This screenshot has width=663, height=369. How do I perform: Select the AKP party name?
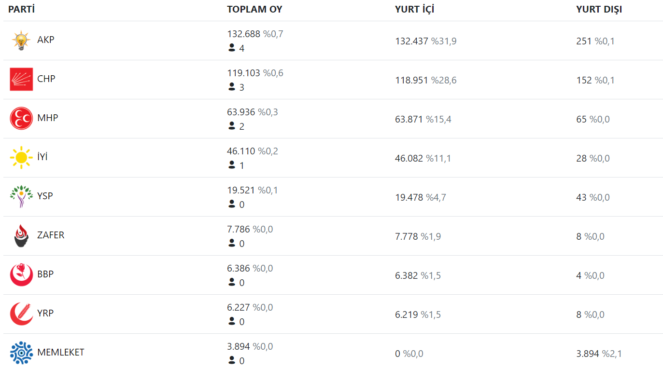[46, 40]
